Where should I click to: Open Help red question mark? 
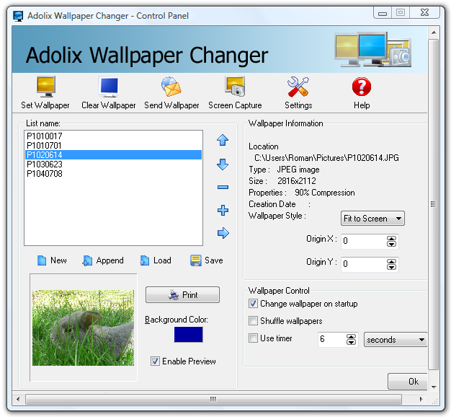(x=362, y=87)
